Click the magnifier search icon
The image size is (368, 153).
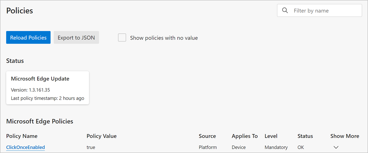(x=285, y=10)
